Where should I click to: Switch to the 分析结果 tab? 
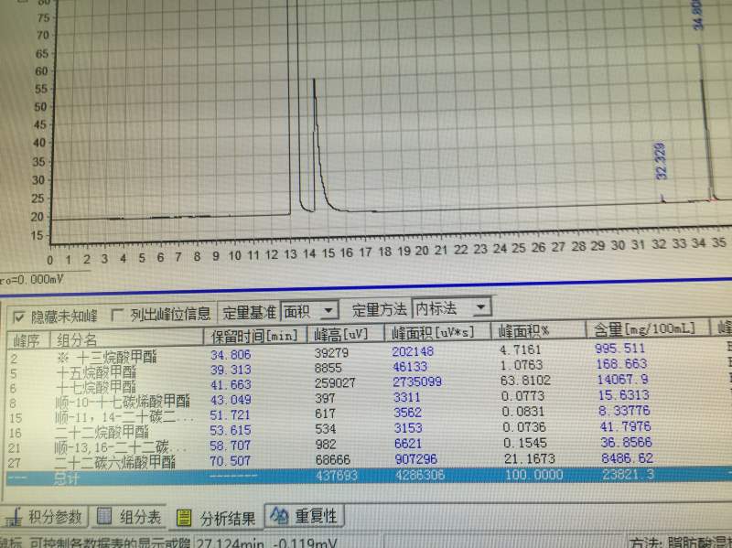click(x=216, y=518)
